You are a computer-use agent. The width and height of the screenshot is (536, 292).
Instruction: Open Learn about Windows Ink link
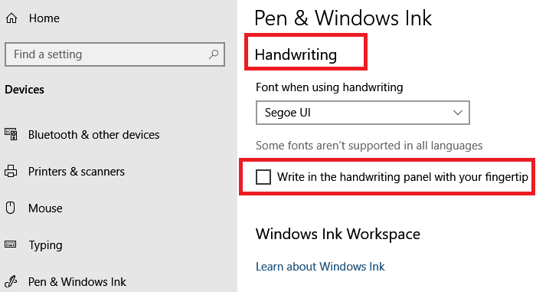(x=320, y=267)
